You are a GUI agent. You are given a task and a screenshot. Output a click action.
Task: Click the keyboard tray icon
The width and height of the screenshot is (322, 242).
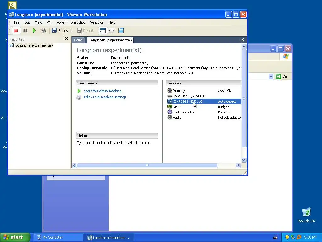275,238
